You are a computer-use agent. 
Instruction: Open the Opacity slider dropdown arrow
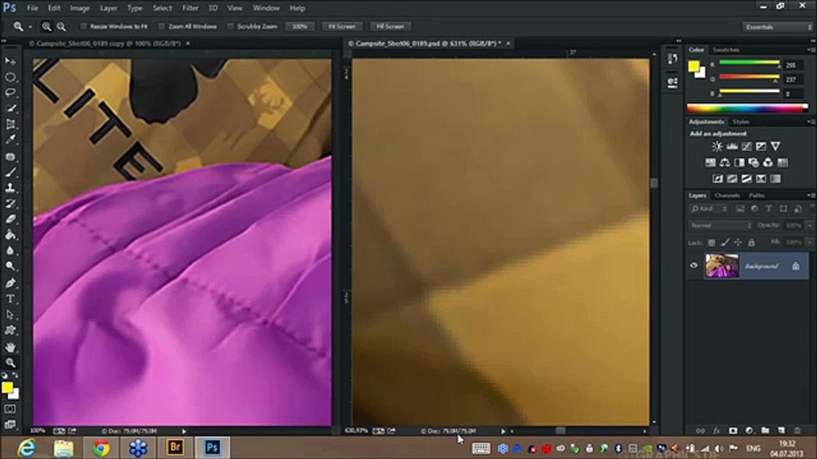tap(810, 225)
